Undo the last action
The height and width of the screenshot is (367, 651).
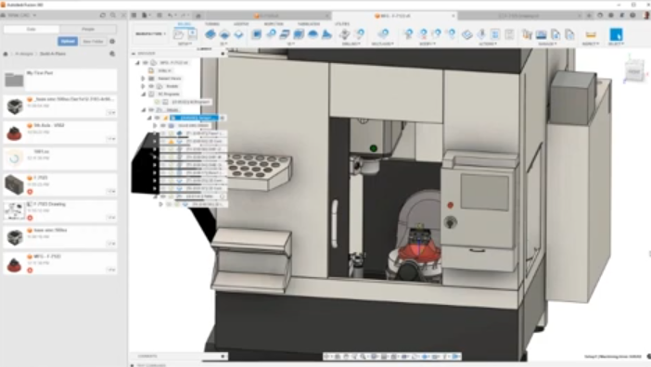click(171, 16)
